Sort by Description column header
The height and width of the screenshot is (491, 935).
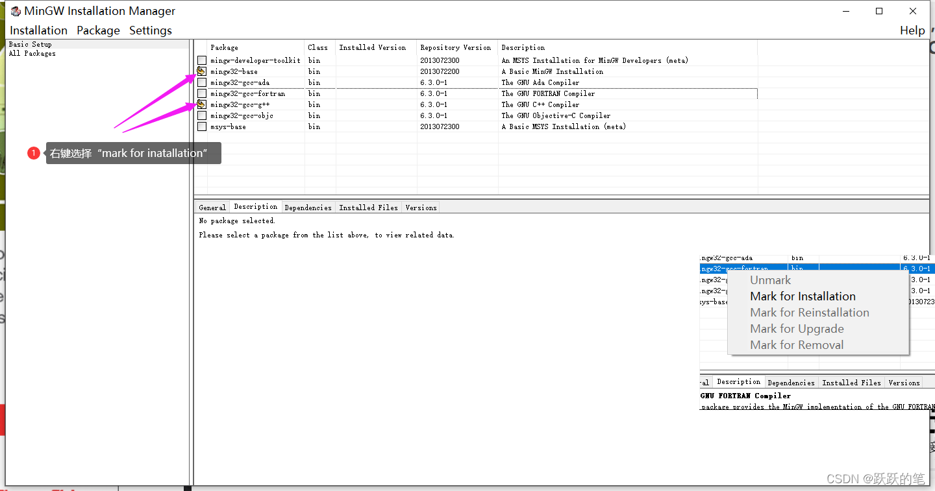coord(627,47)
